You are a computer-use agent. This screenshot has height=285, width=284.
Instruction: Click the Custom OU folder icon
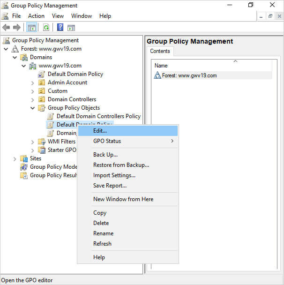pyautogui.click(x=41, y=91)
